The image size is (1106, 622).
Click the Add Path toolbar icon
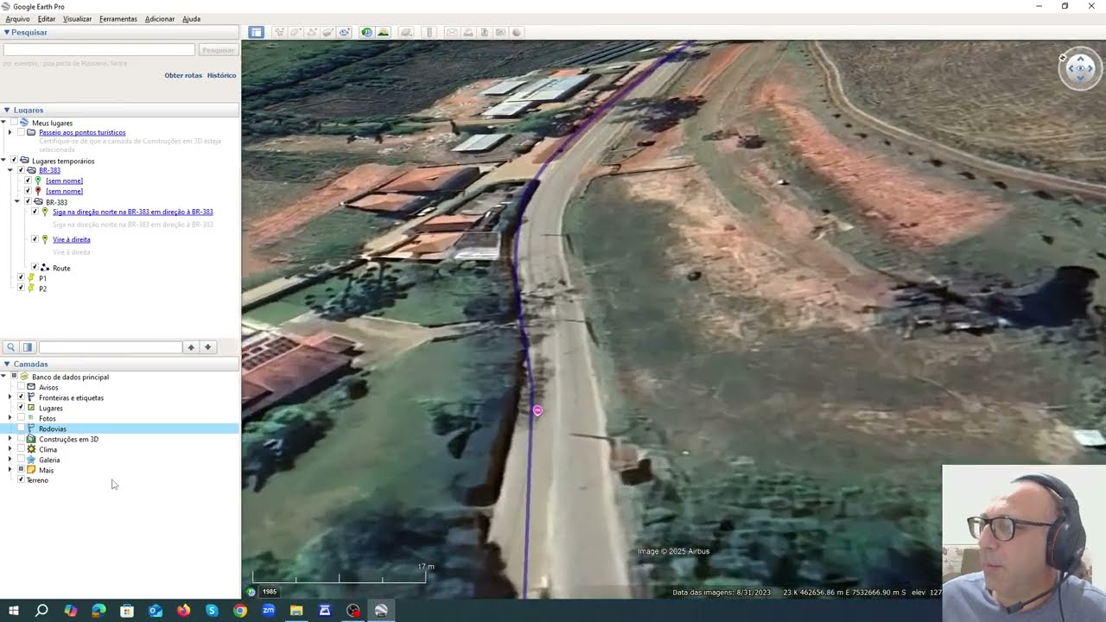(312, 32)
